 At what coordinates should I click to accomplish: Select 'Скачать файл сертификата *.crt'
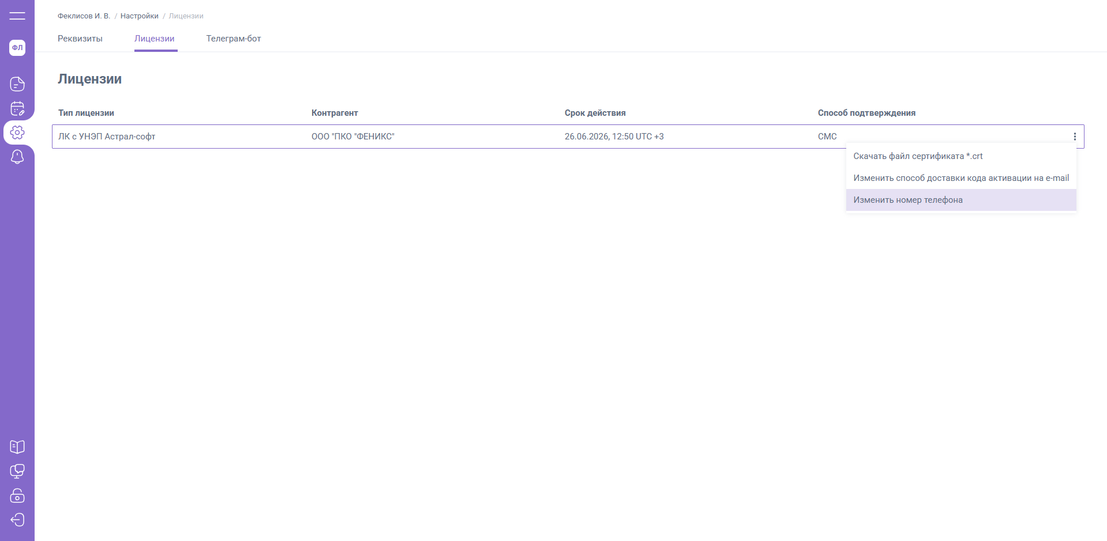pos(917,156)
